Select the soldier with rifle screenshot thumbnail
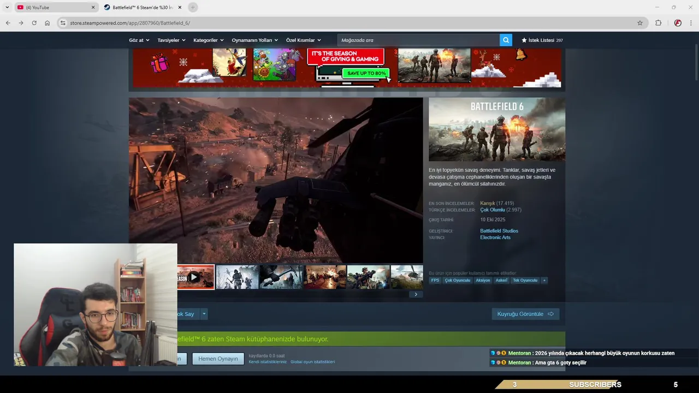Image resolution: width=699 pixels, height=393 pixels. [369, 277]
